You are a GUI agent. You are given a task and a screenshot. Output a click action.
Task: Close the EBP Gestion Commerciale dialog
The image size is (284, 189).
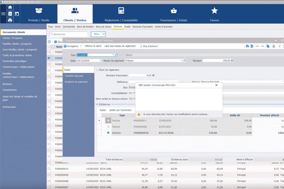coord(216,85)
